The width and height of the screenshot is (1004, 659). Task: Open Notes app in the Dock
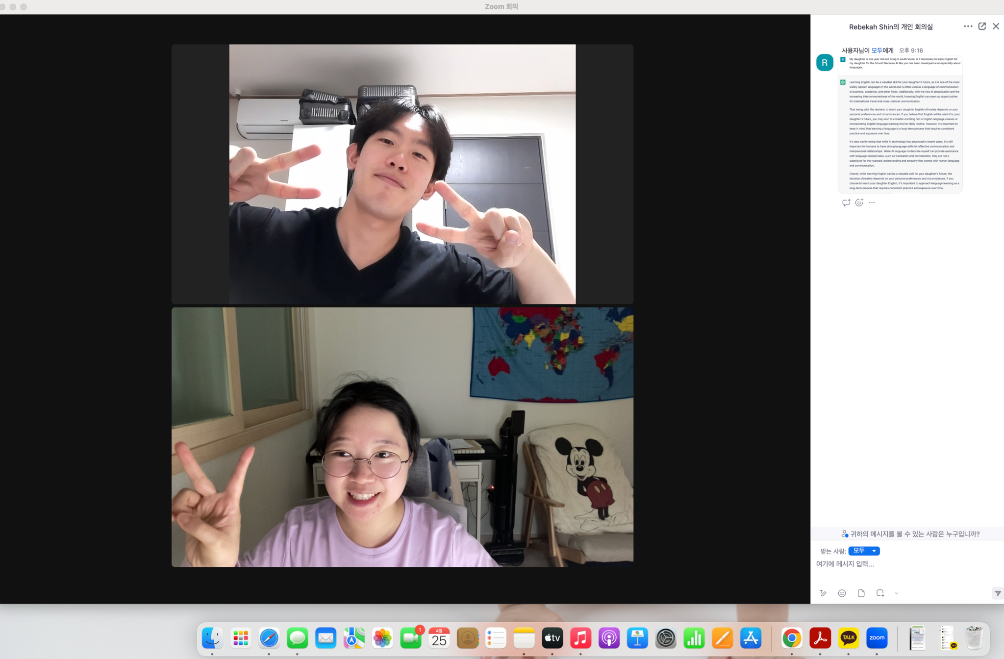pos(524,638)
